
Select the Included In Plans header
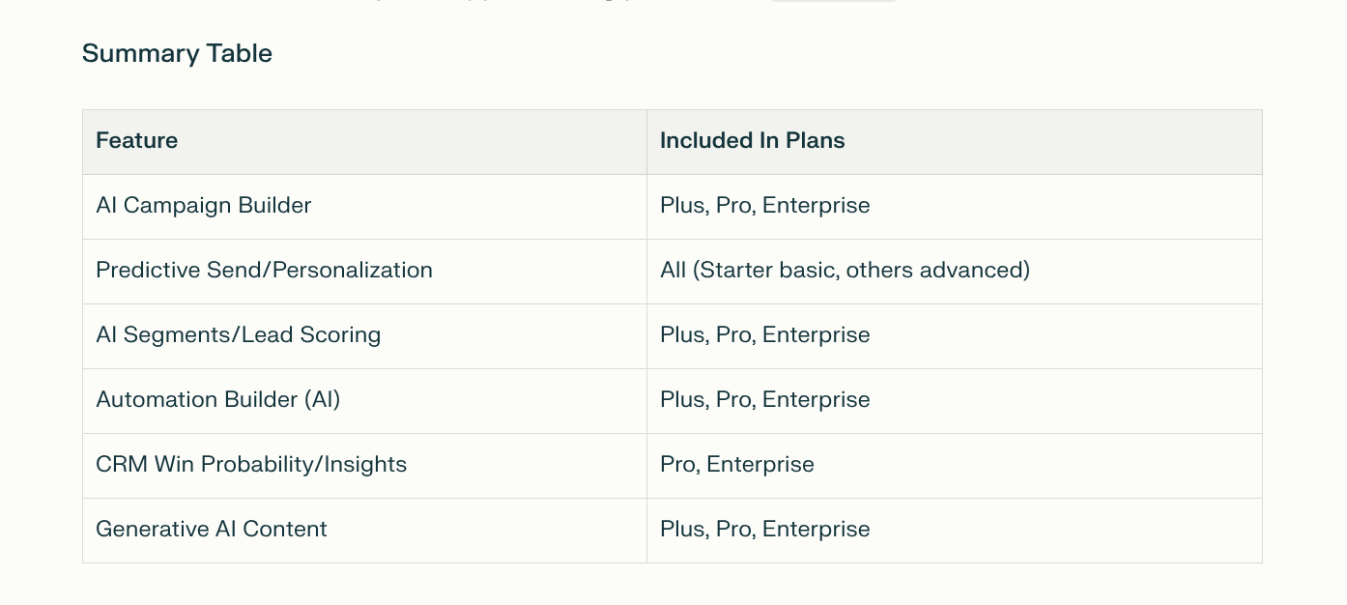[954, 142]
